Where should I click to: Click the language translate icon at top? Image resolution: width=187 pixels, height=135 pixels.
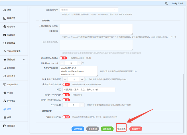(x=166, y=3)
